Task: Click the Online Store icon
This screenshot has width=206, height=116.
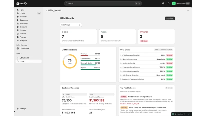Action: click(x=18, y=48)
